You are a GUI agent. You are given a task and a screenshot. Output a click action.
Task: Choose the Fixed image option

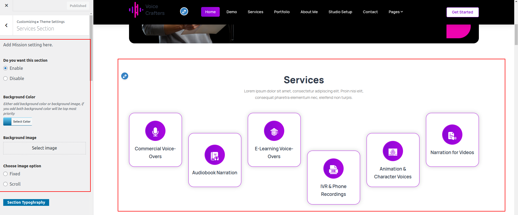(5, 174)
